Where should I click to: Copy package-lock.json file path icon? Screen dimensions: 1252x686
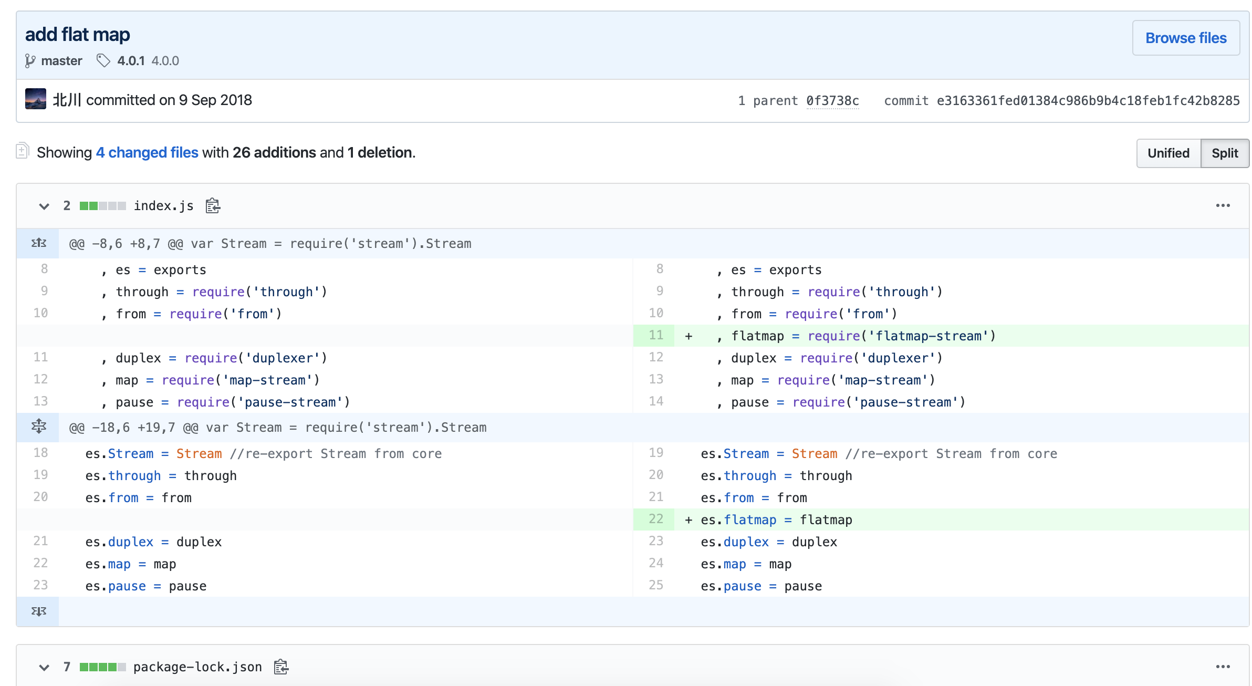[281, 667]
